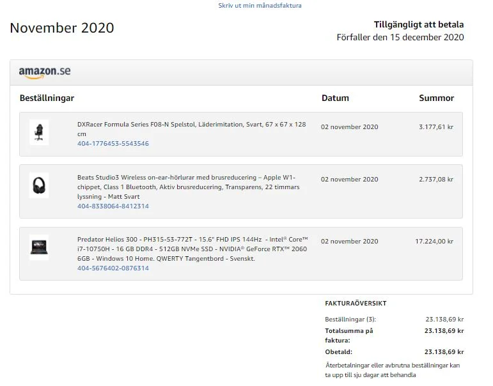
Task: Click the 'FAKTURAÖVERSIKT' summary heading
Action: tap(356, 304)
